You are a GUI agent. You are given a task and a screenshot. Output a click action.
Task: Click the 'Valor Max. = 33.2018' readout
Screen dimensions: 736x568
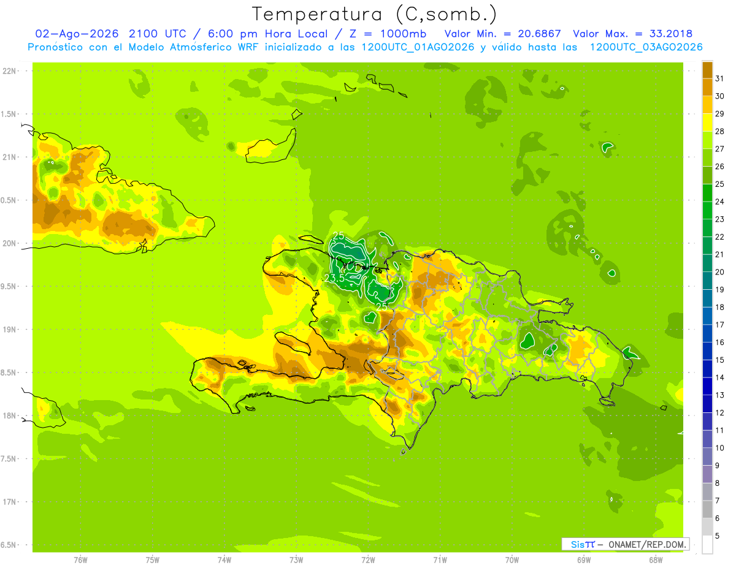click(632, 34)
